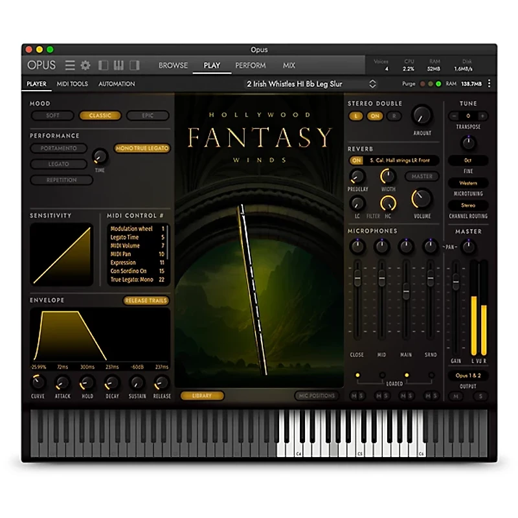Screen dimensions: 518x518
Task: Enable the Reverb ON switch
Action: tap(357, 159)
